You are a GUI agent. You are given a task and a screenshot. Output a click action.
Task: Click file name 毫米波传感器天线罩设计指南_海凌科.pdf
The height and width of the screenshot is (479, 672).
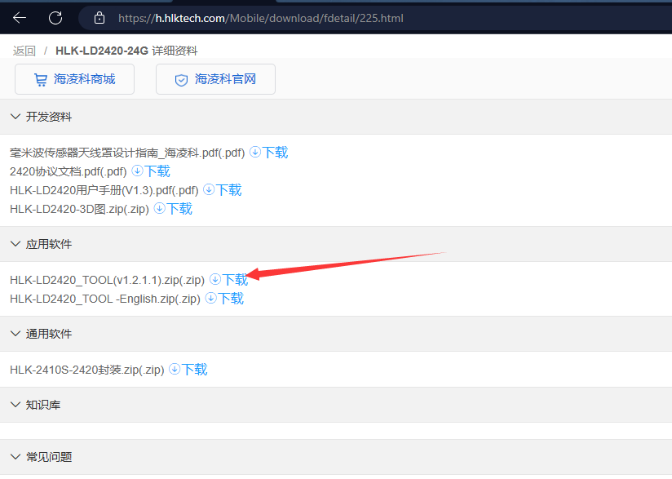(127, 153)
